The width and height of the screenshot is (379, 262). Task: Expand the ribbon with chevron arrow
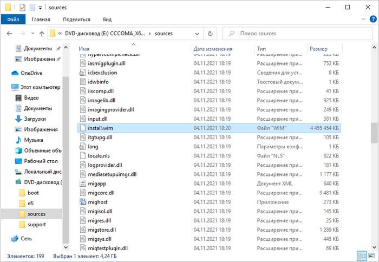pos(362,19)
